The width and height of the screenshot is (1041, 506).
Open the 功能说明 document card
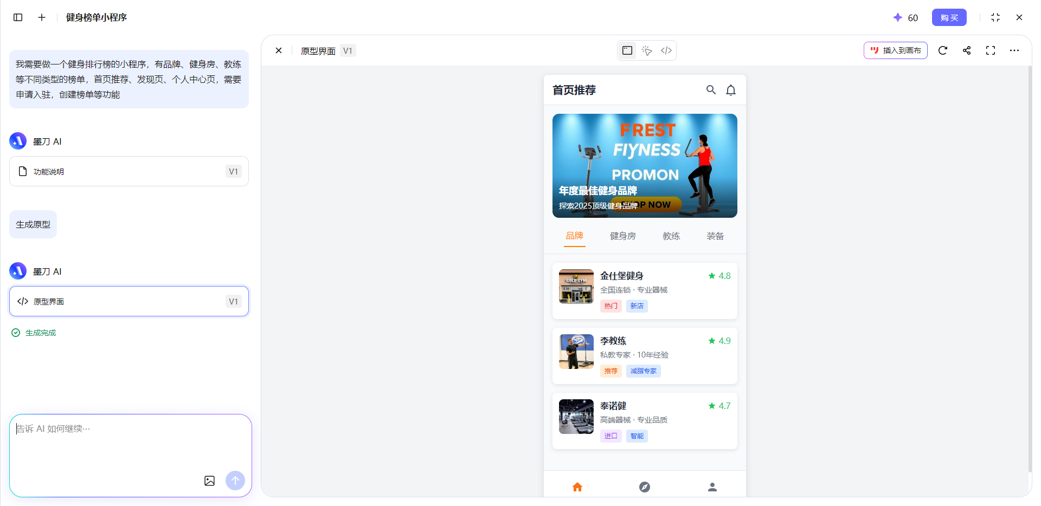(x=129, y=171)
